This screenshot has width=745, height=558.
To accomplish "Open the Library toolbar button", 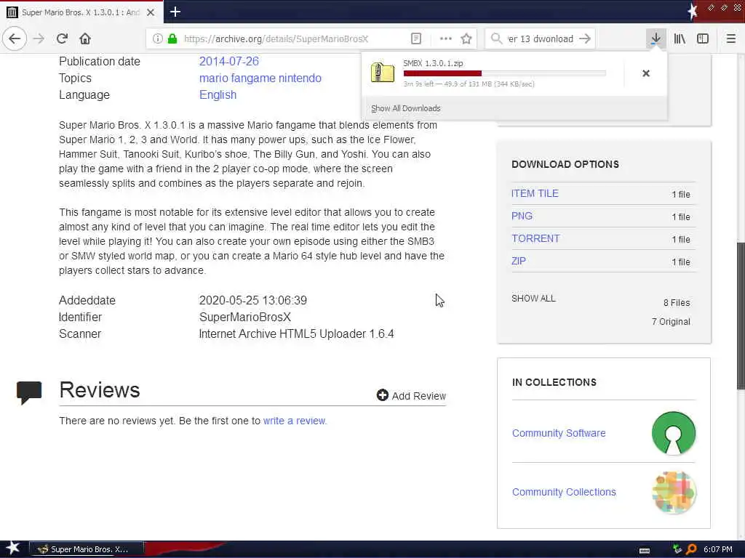I will (x=680, y=39).
